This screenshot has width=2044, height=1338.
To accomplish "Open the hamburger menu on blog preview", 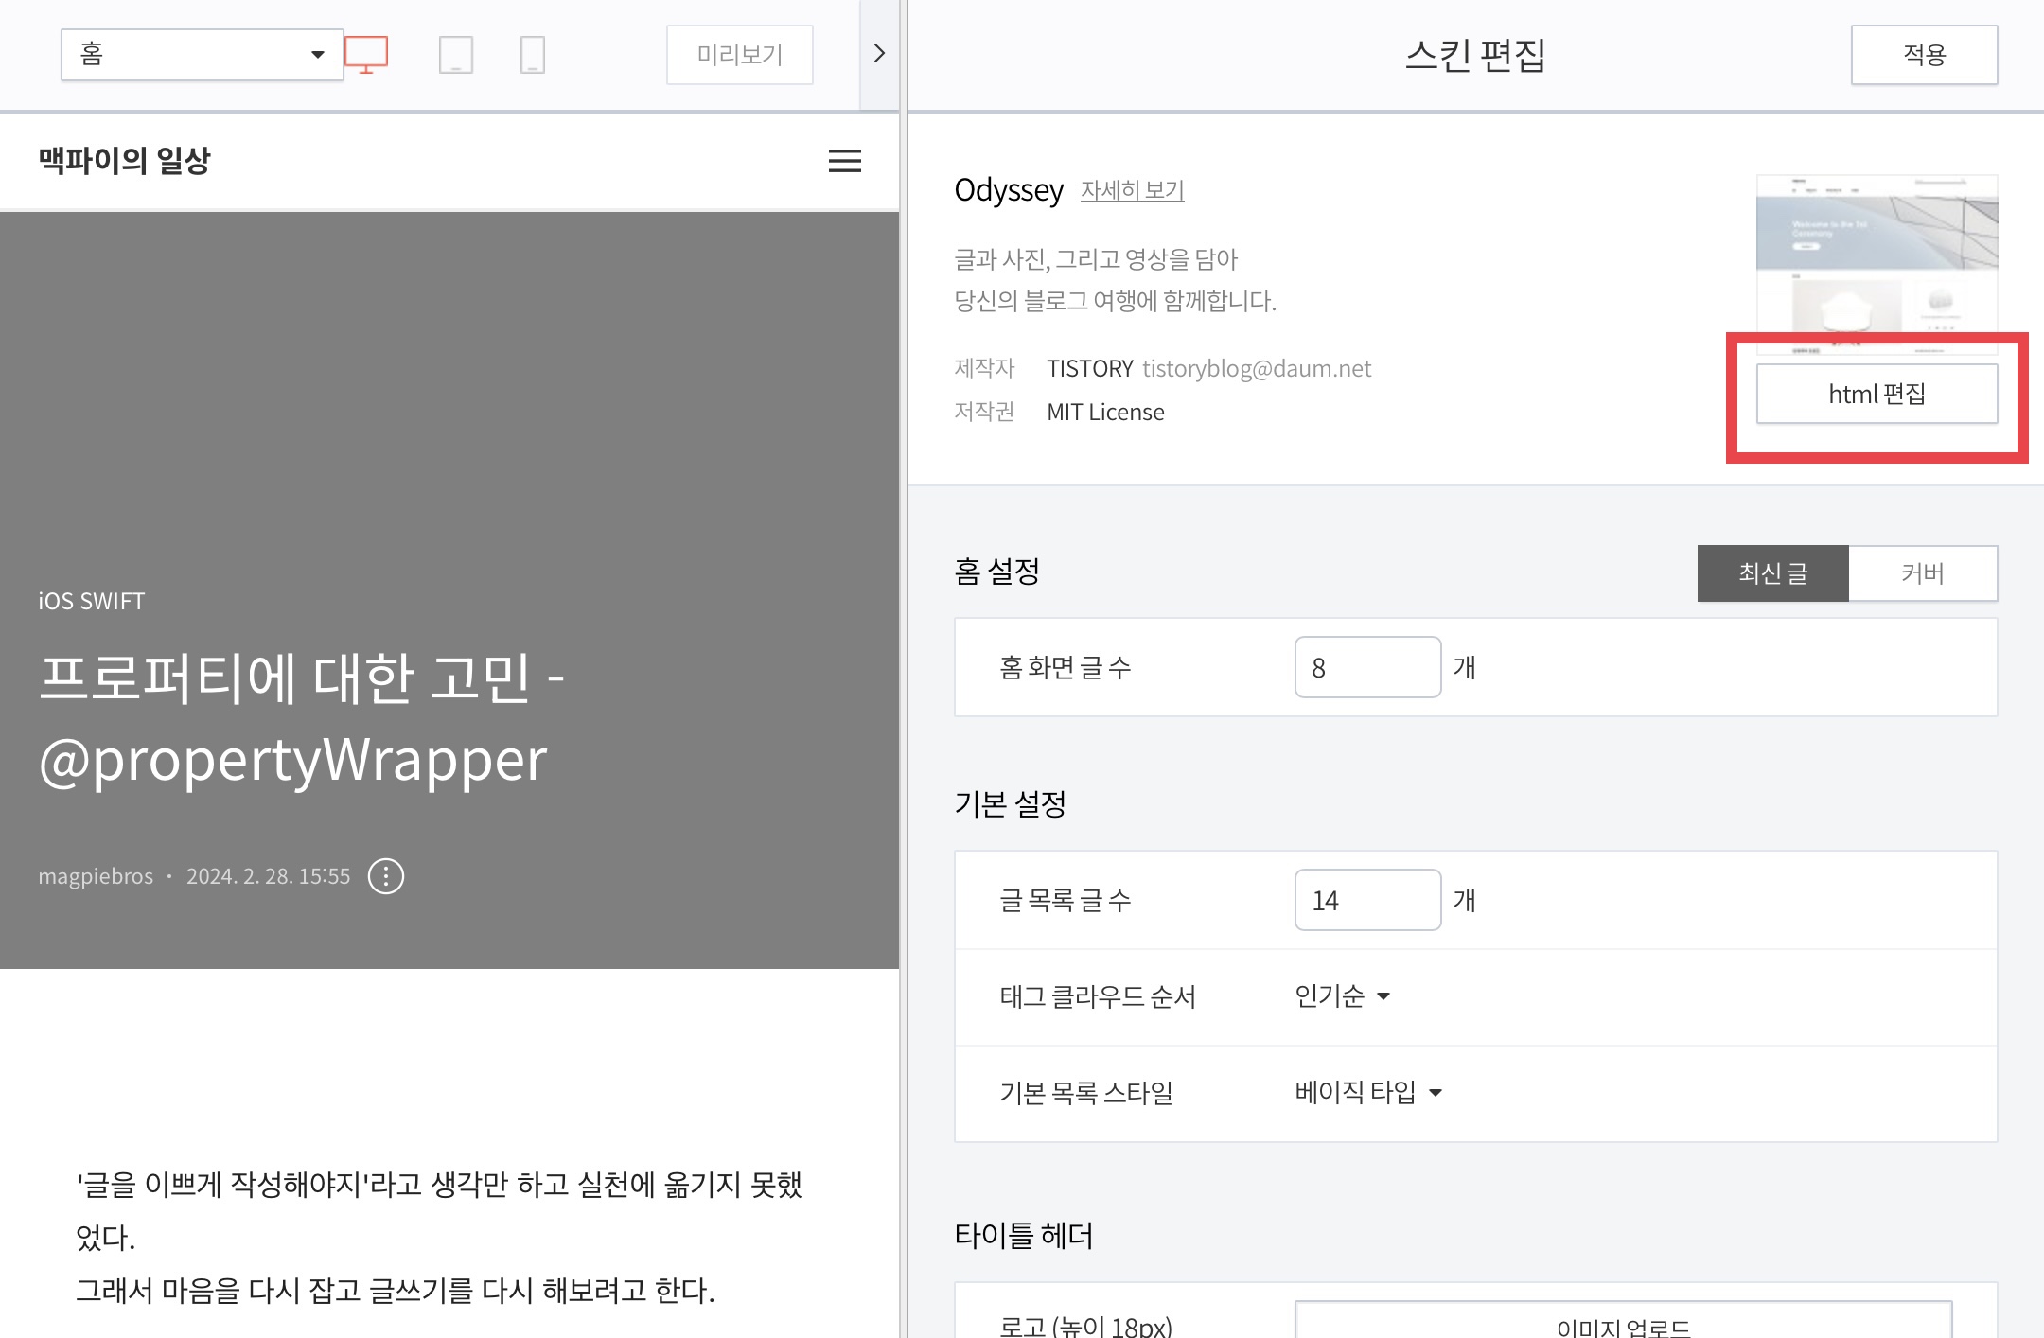I will pyautogui.click(x=844, y=161).
